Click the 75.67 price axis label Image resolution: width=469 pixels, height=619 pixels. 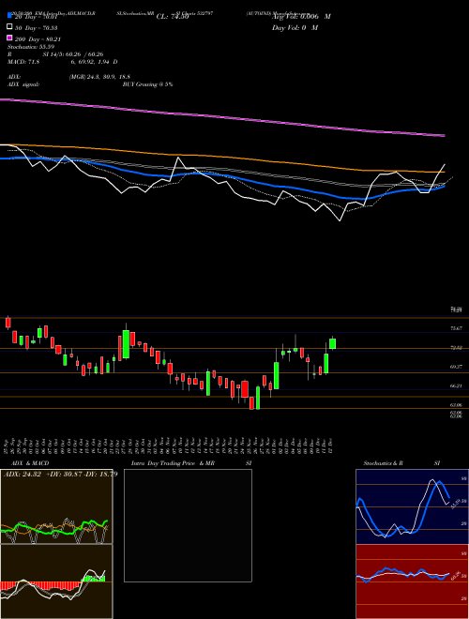457,328
